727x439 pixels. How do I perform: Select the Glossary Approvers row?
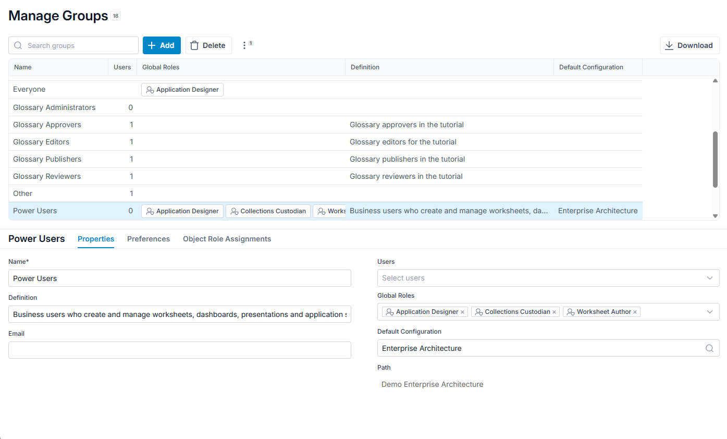pyautogui.click(x=325, y=125)
